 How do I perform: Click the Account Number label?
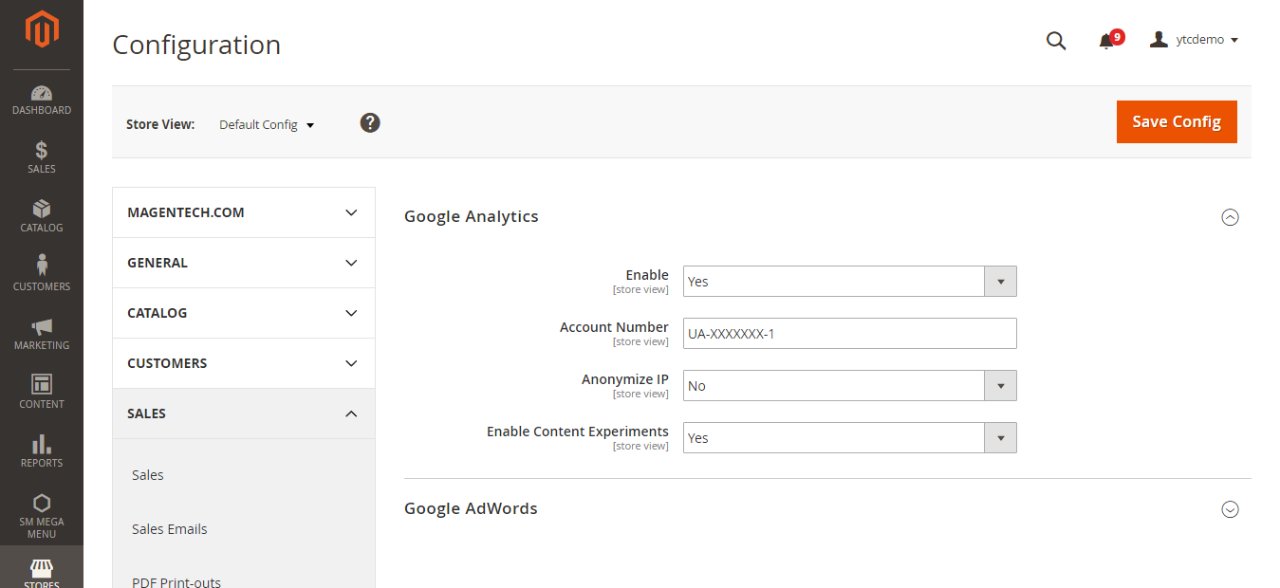[614, 327]
